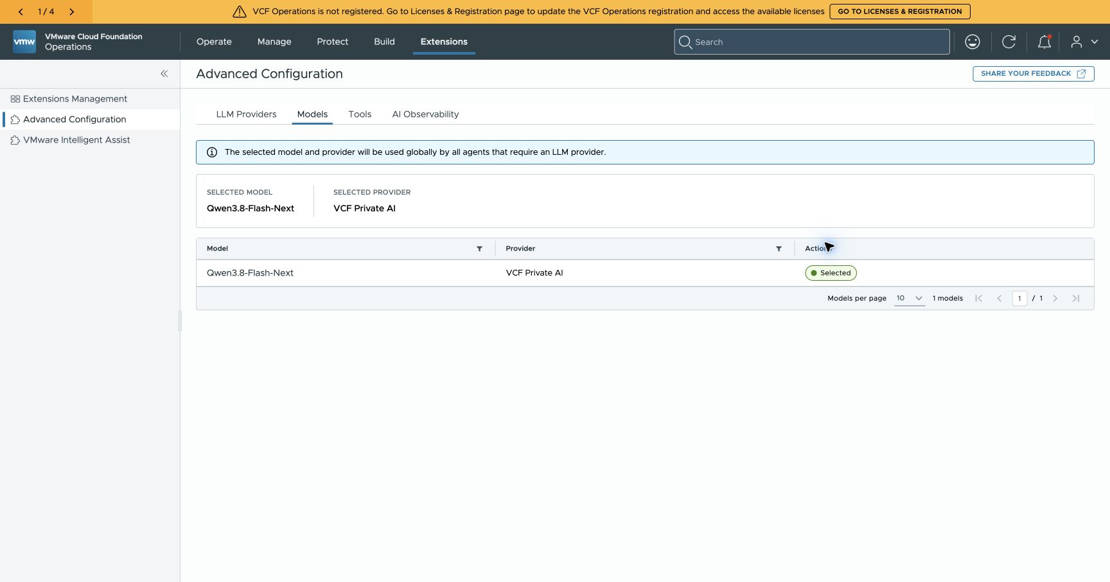
Task: Click Share Your Feedback button
Action: pyautogui.click(x=1033, y=74)
